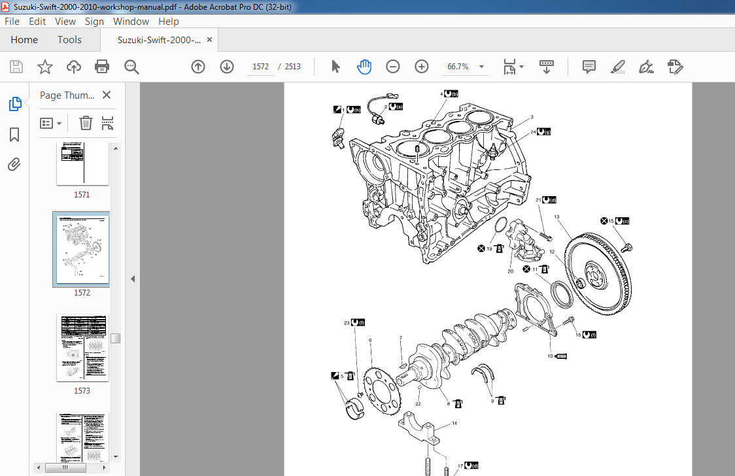The height and width of the screenshot is (476, 735).
Task: Delete selected pages with the trash icon
Action: [86, 123]
